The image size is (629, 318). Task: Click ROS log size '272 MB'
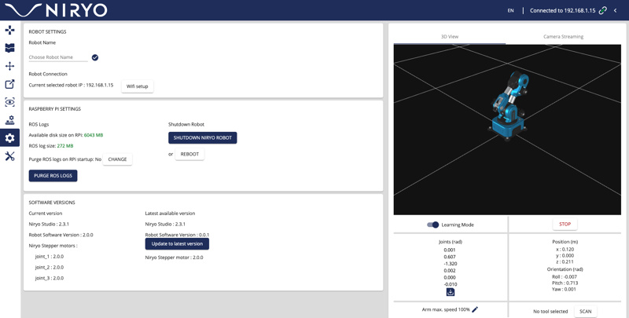[x=65, y=146]
